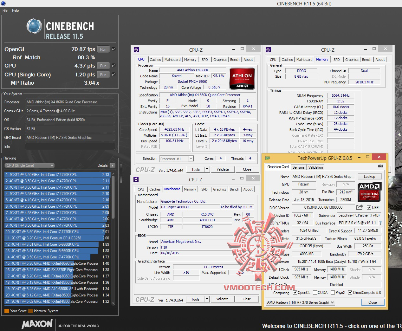
Task: Click the Core Speed 4623.63 MHz value
Action: [x=174, y=129]
